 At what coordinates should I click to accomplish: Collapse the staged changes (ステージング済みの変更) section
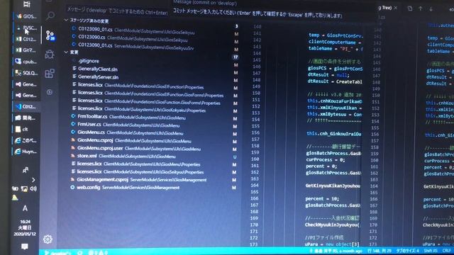tap(66, 21)
